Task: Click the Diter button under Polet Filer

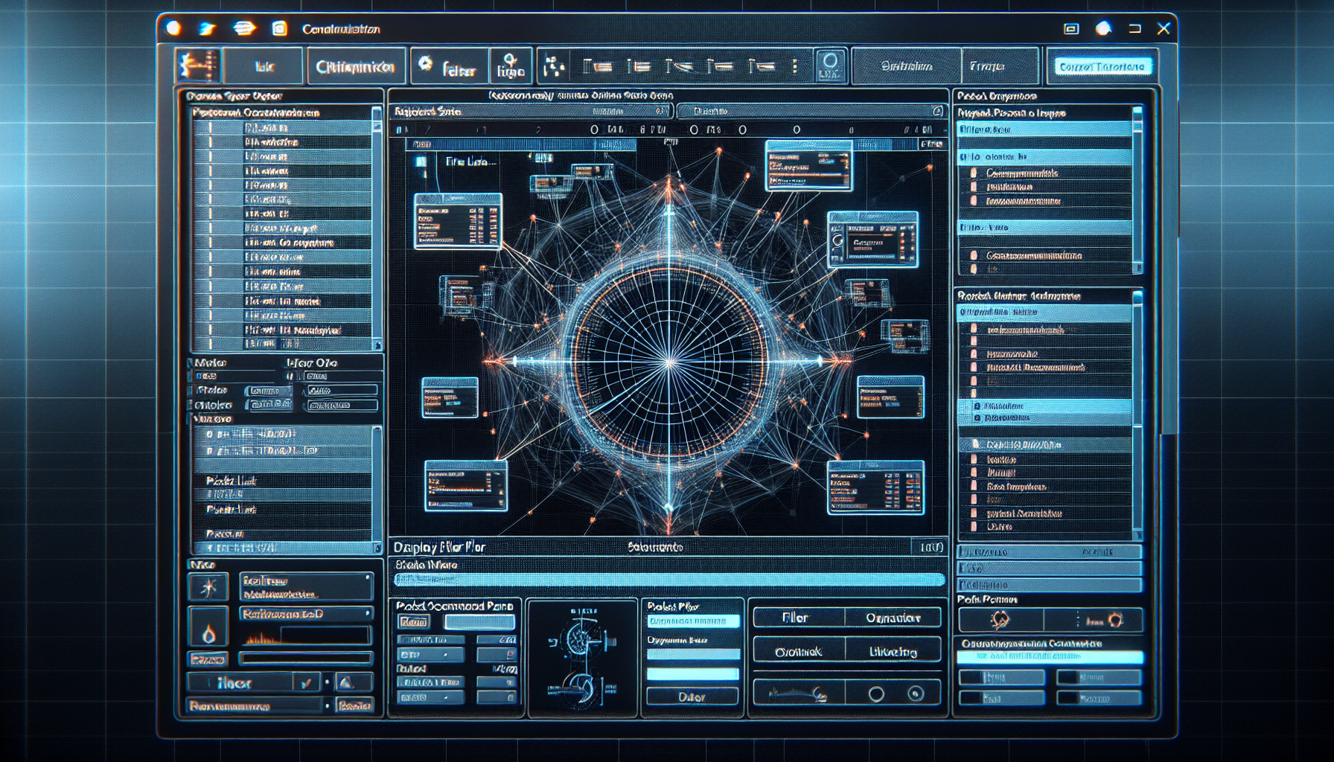Action: pyautogui.click(x=692, y=697)
